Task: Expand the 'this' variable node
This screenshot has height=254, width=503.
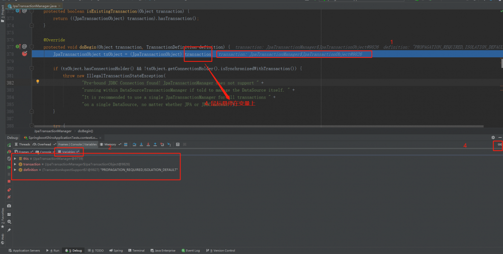Action: click(15, 158)
